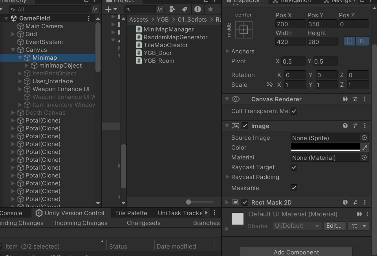Screen dimensions: 377x256
Task: Click the YGB breadcrumb folder
Action: click(x=163, y=20)
